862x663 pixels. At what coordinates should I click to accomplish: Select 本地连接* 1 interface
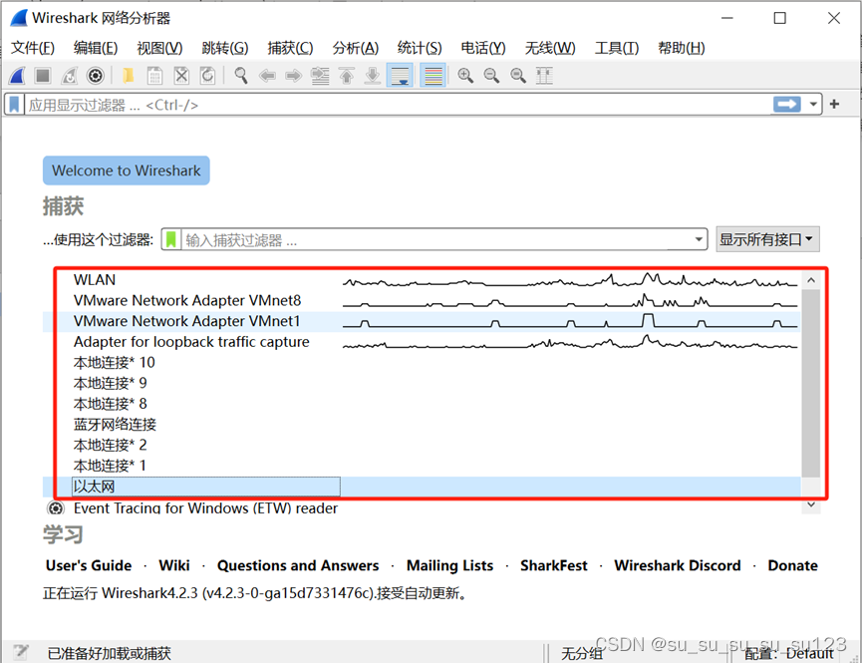coord(422,466)
